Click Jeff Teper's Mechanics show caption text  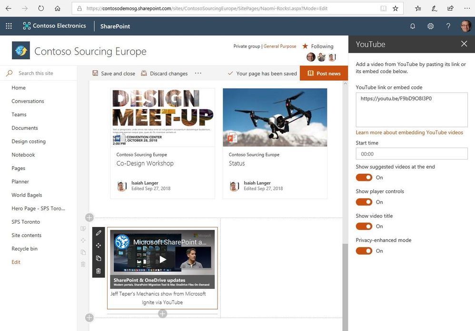pos(158,298)
